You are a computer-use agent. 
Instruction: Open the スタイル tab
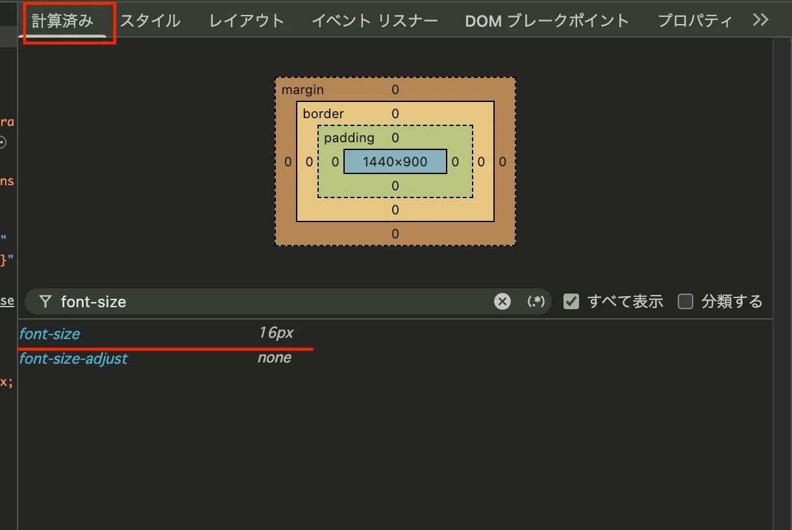click(x=150, y=21)
